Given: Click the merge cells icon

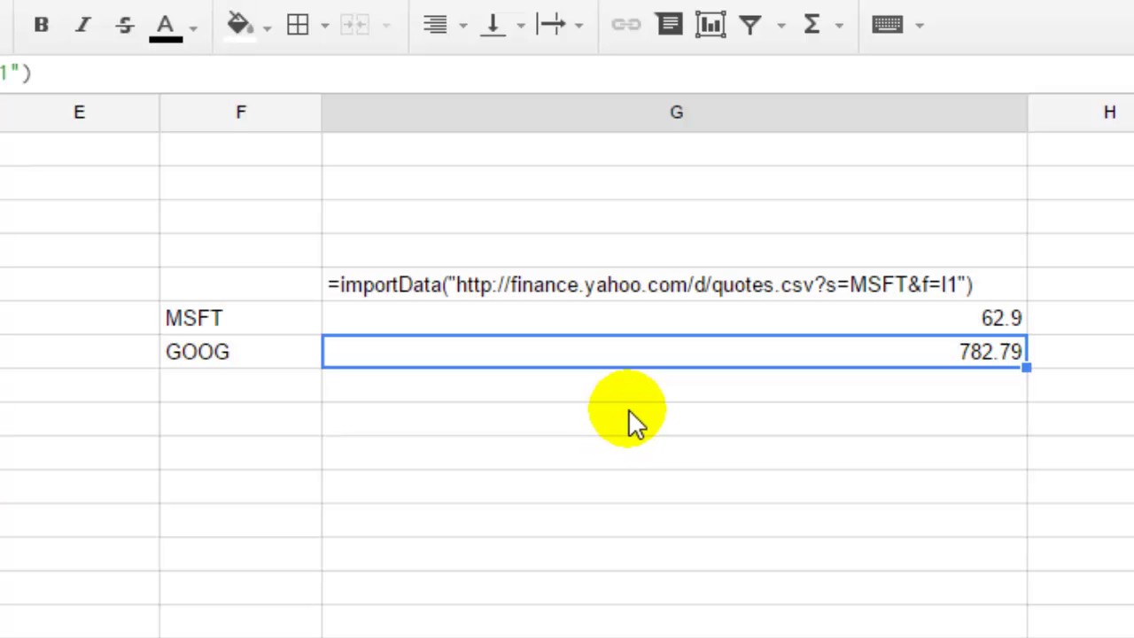Looking at the screenshot, I should tap(354, 25).
